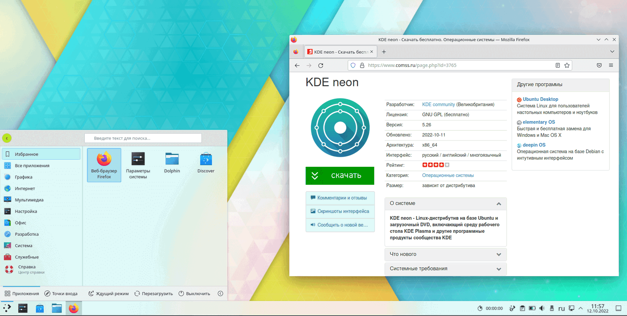Open the Система category
Screen dimensions: 627x316
tap(41, 245)
